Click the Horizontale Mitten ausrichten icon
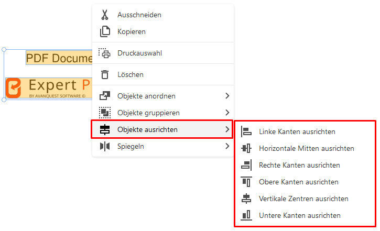The width and height of the screenshot is (380, 231). 246,148
